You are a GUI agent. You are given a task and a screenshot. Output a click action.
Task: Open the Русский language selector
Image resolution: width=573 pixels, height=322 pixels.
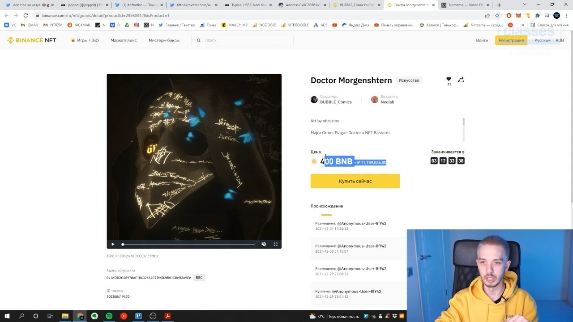[542, 40]
